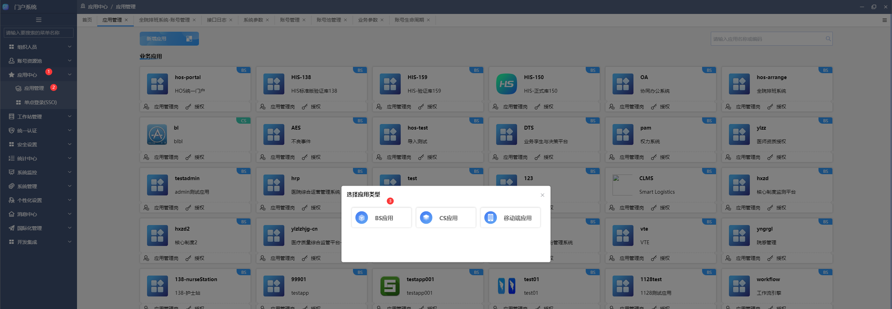892x309 pixels.
Task: Click the CLMS broken image thumbnail
Action: click(x=622, y=185)
